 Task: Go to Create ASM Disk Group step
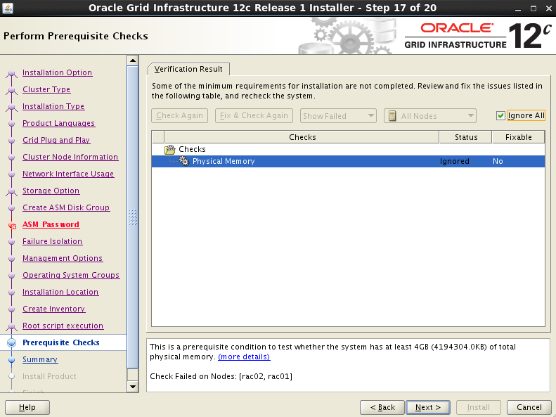click(x=66, y=207)
